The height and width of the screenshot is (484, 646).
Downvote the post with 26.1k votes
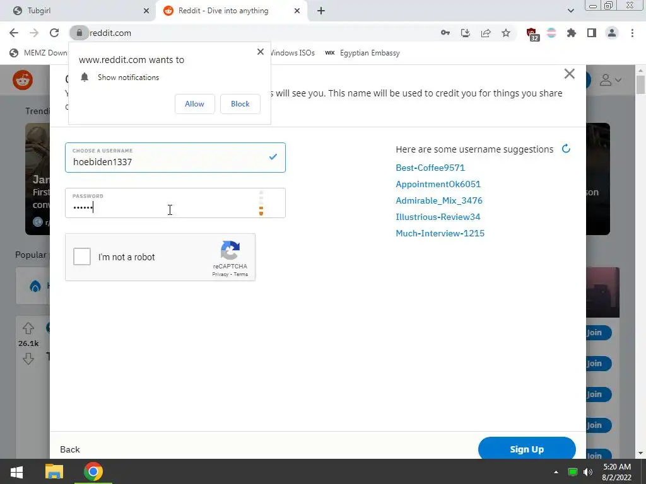tap(28, 359)
